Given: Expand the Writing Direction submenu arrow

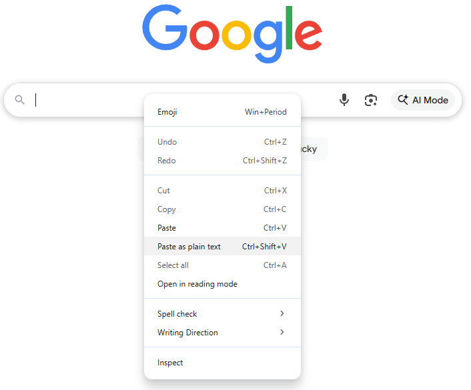Looking at the screenshot, I should pyautogui.click(x=282, y=333).
